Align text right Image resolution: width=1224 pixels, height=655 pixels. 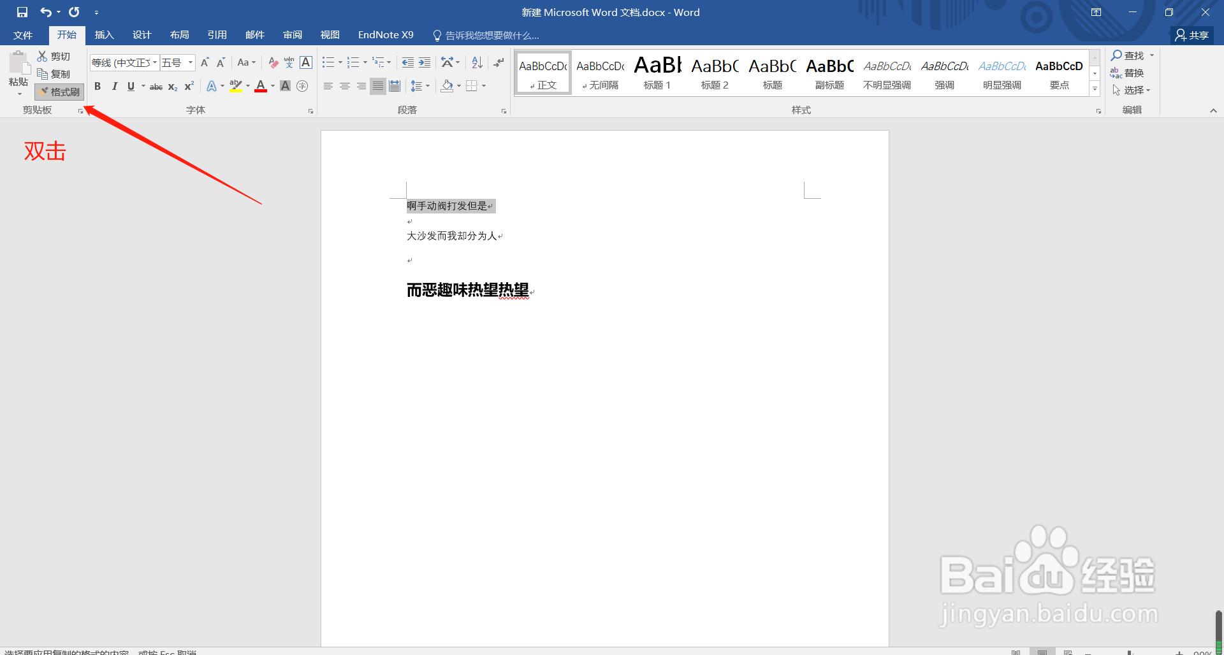tap(361, 86)
